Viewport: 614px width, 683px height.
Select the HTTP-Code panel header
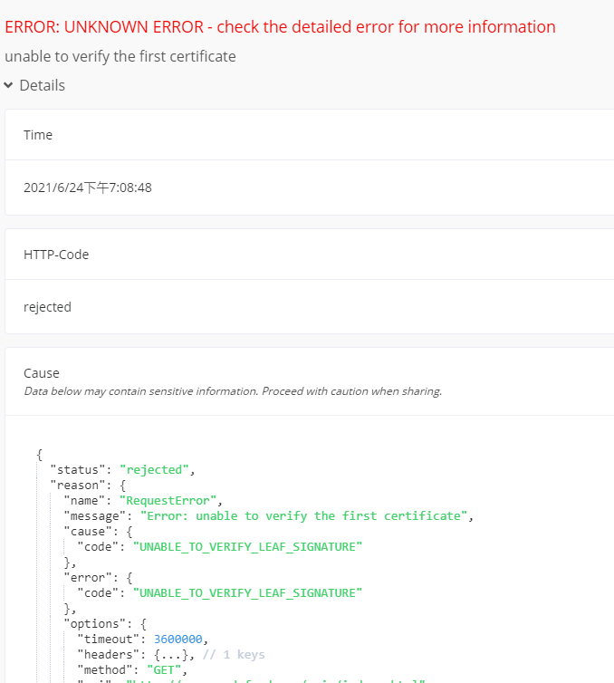(56, 255)
